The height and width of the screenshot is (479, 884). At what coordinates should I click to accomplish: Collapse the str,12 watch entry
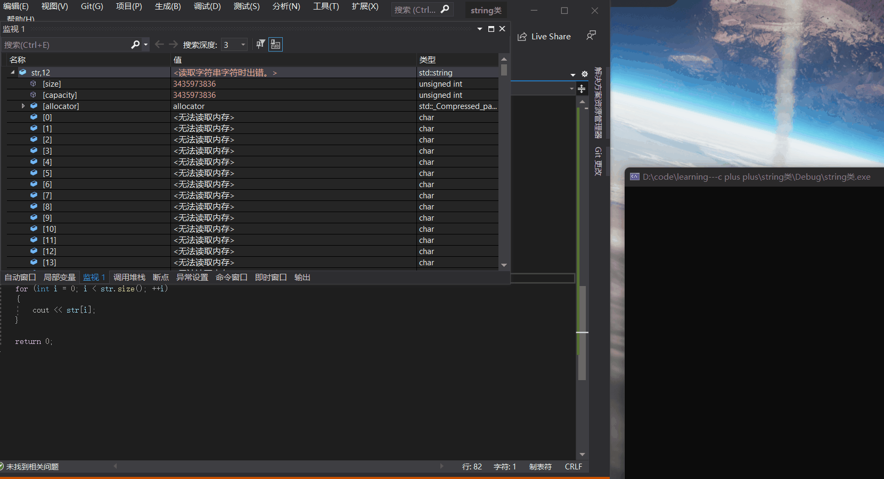13,72
